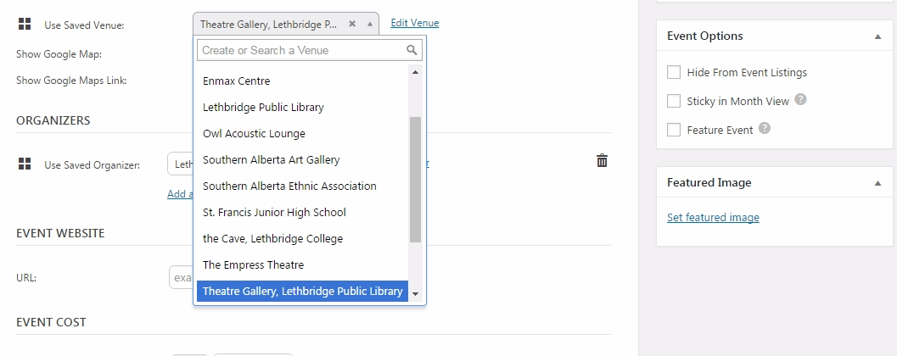Click the organizer drag handle grid icon
Viewport: 897px width, 356px height.
[24, 164]
